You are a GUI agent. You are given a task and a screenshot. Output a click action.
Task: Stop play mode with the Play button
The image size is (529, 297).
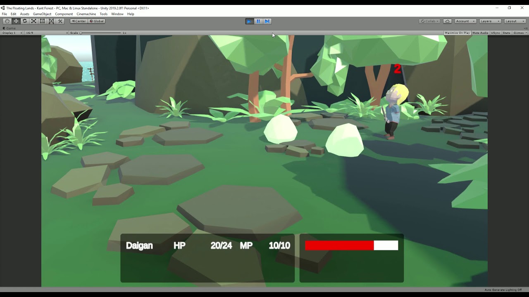tap(249, 21)
